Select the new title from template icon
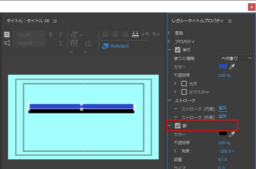The image size is (256, 169). pyautogui.click(x=7, y=35)
